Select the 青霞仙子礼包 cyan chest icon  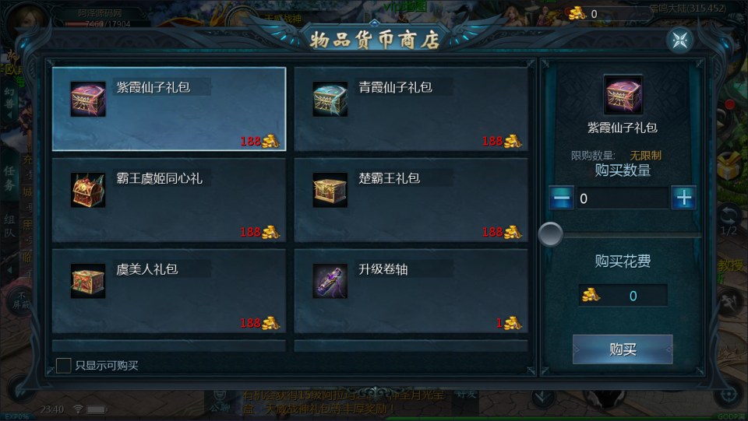pyautogui.click(x=330, y=99)
